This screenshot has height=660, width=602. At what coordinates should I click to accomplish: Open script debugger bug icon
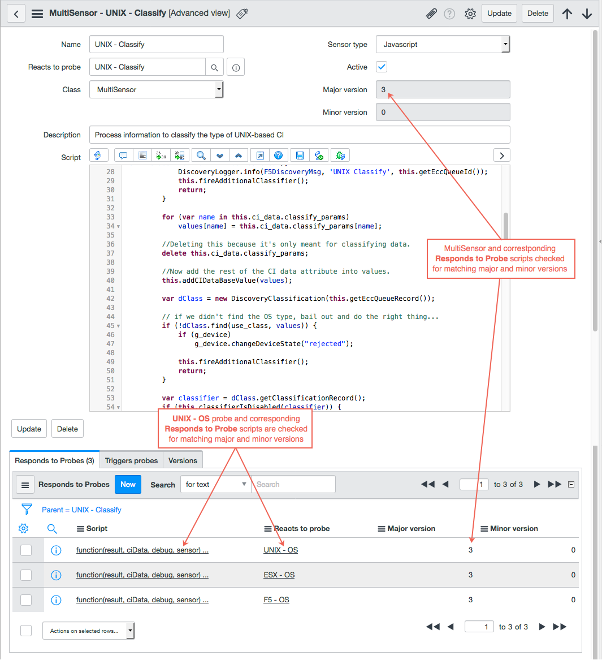[340, 156]
